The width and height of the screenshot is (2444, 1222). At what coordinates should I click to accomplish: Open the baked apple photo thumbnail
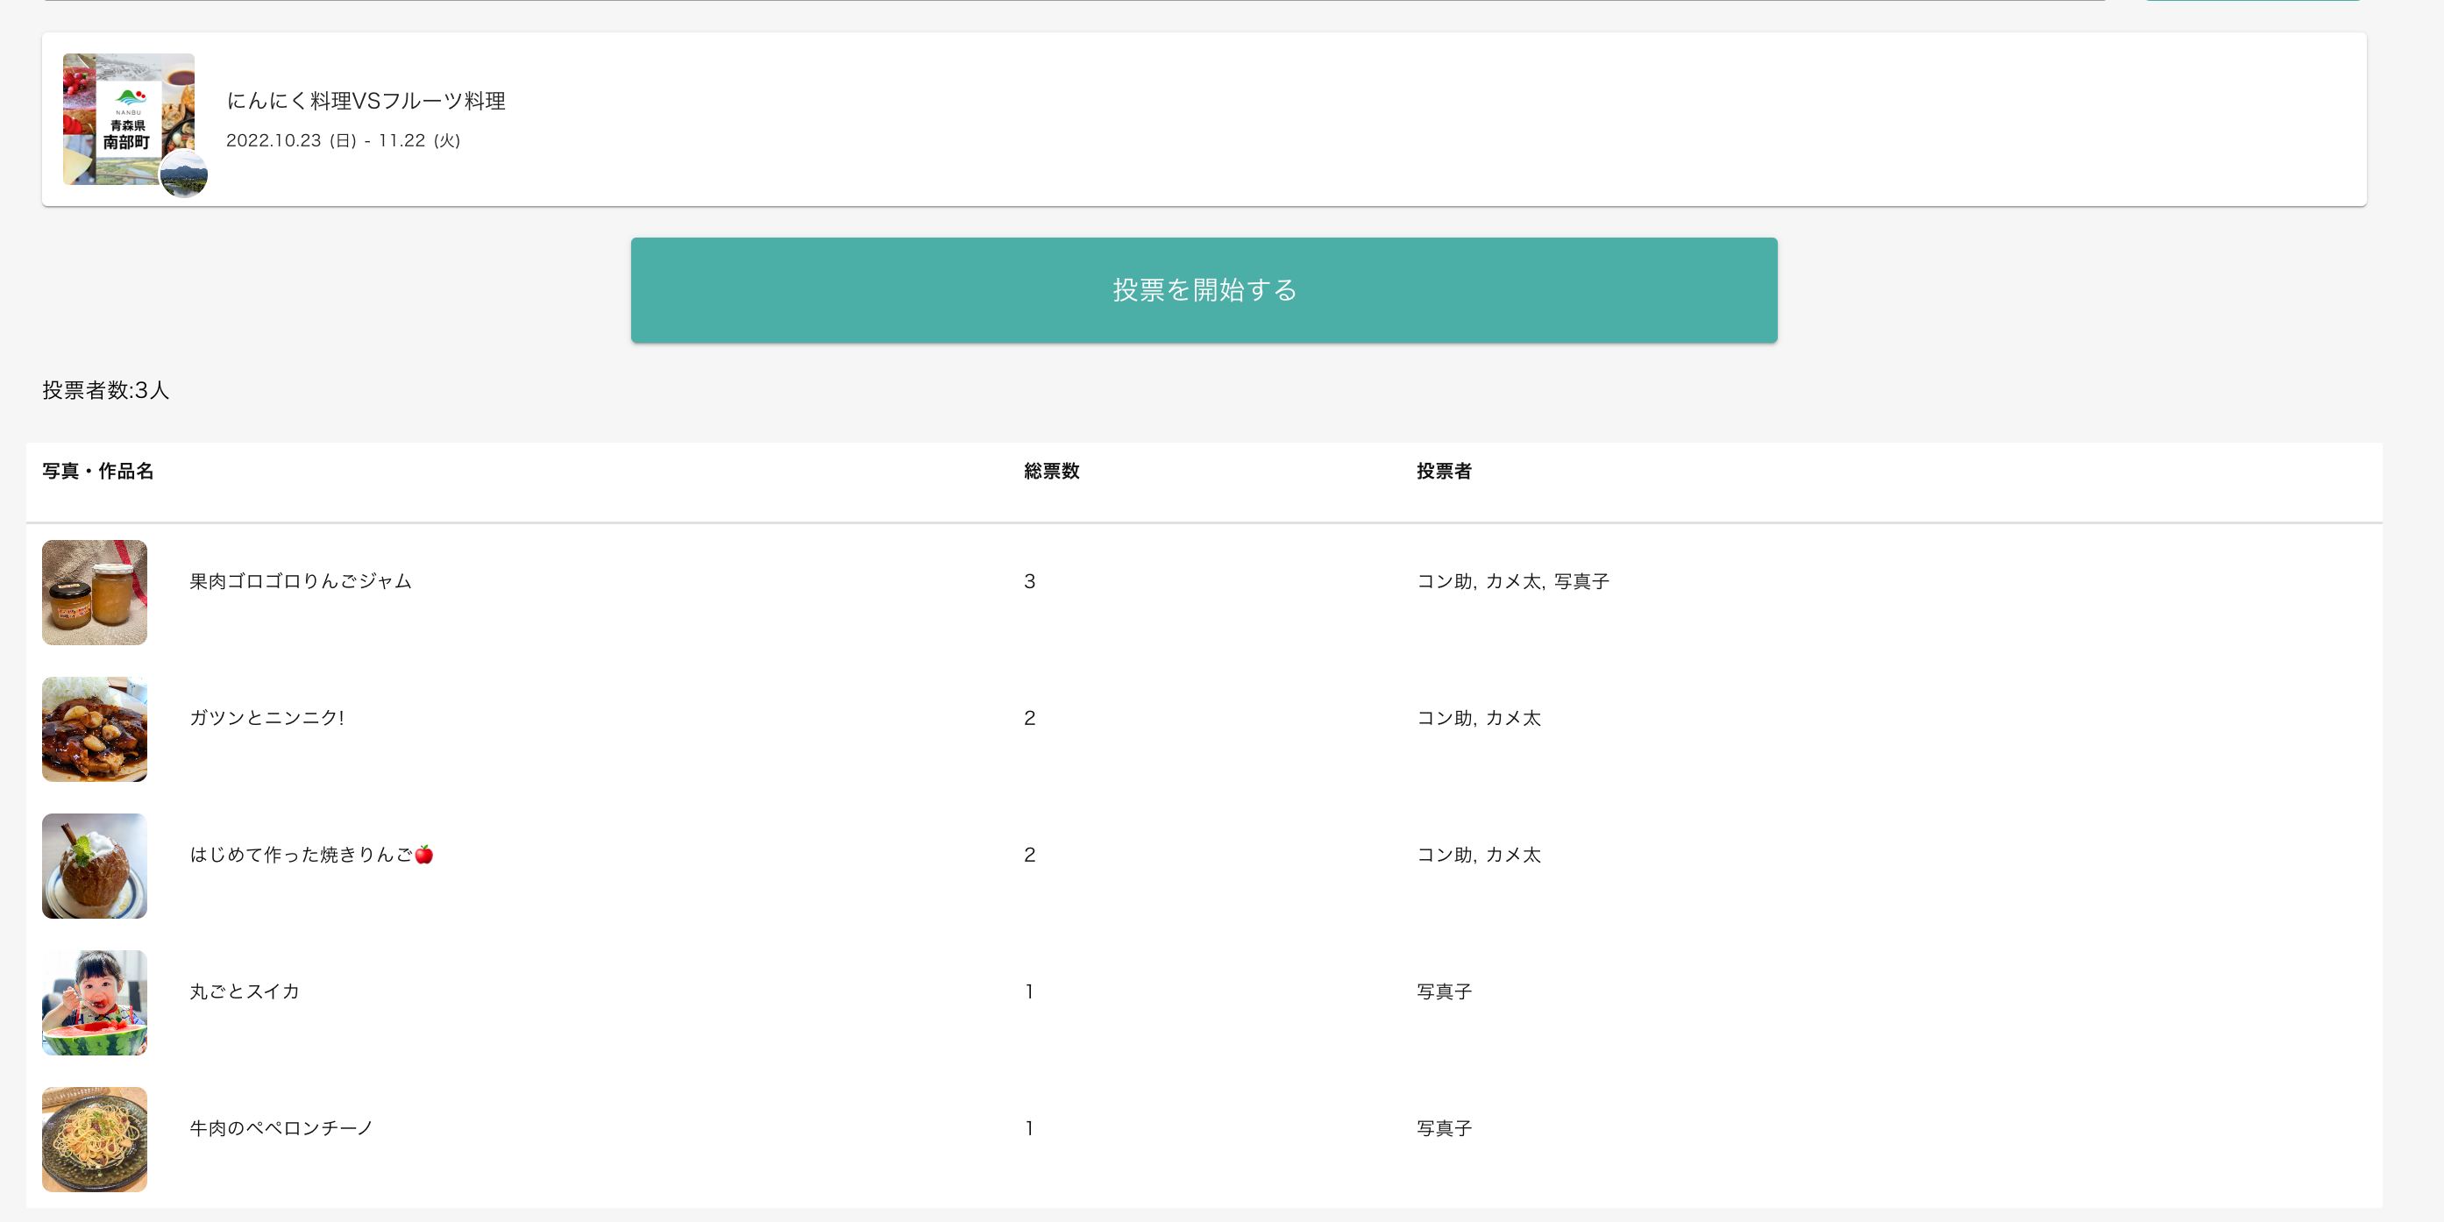[95, 865]
